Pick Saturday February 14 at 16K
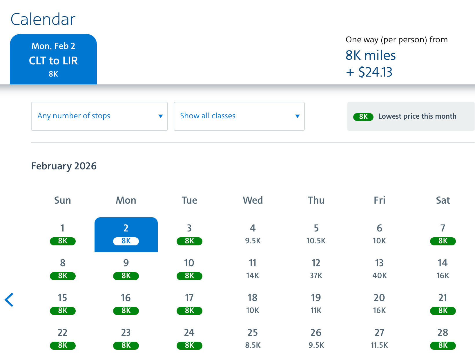 tap(443, 269)
